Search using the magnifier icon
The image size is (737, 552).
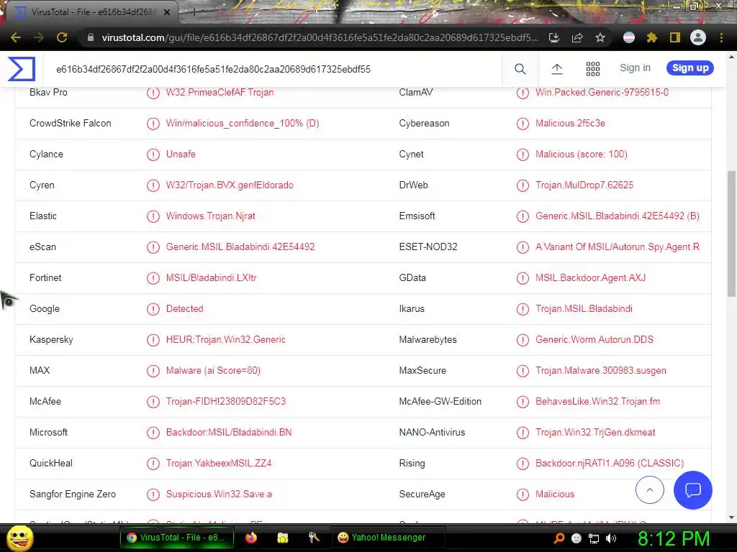coord(520,69)
